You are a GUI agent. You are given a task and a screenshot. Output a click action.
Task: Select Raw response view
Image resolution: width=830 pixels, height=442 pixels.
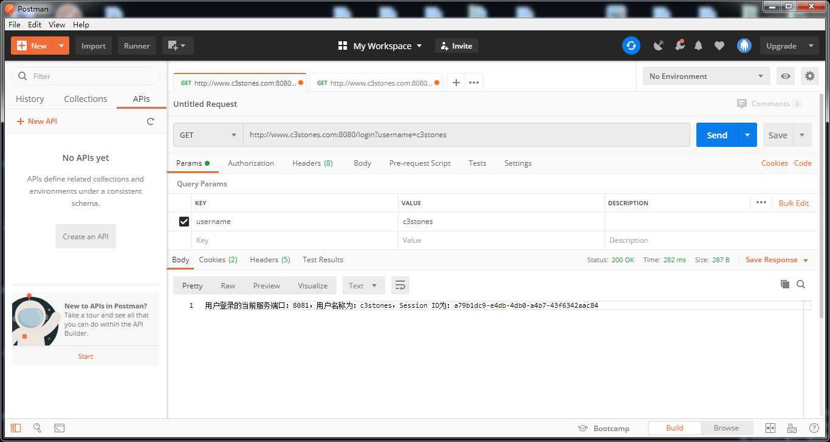click(x=228, y=285)
